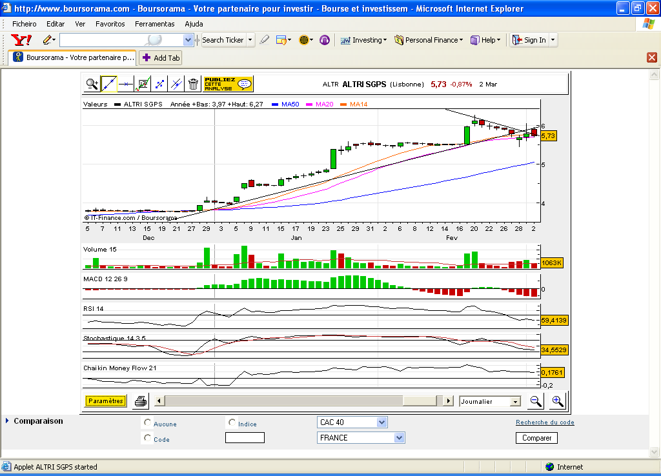Viewport: 661px width, 476px height.
Task: Click the printer icon below the chart
Action: (141, 401)
